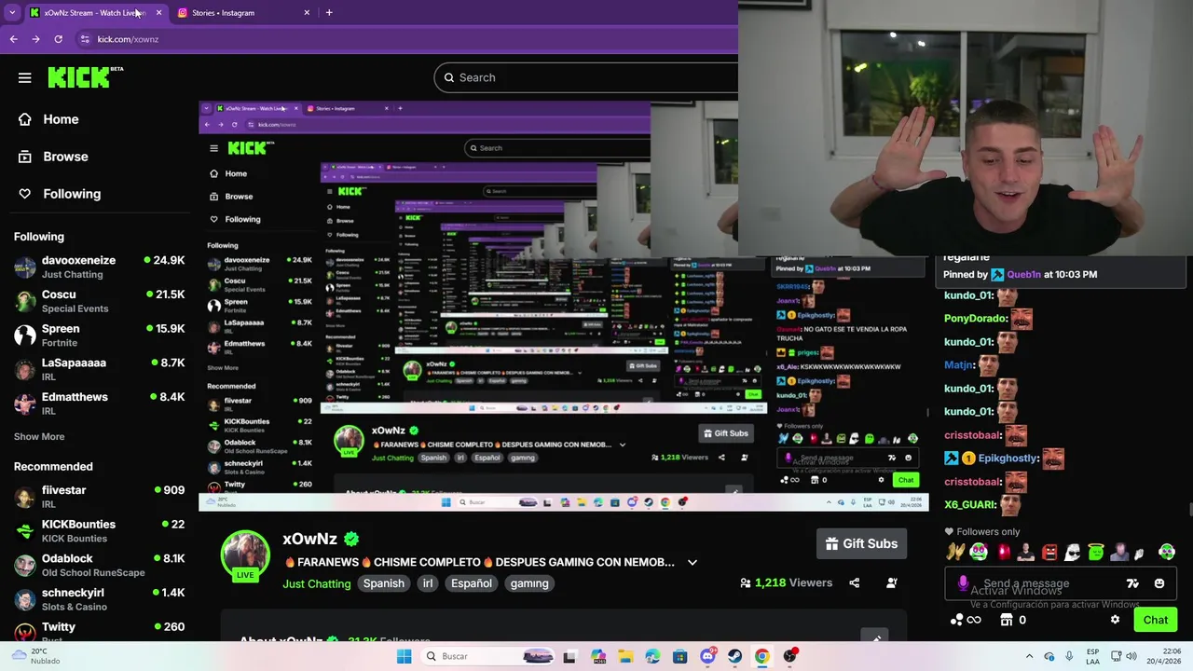Open a new browser tab
The height and width of the screenshot is (671, 1193).
(329, 13)
